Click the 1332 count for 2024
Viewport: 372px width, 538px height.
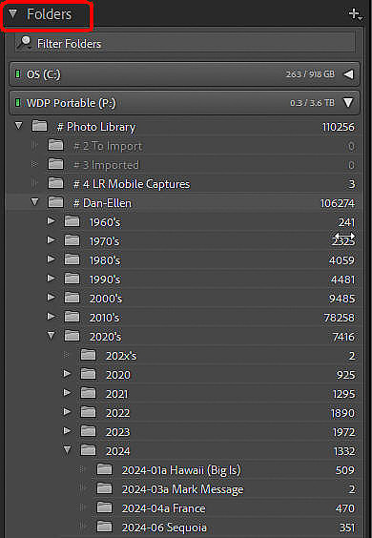tap(343, 451)
